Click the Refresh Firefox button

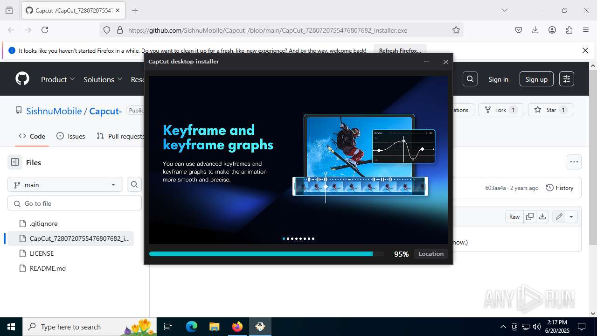[x=400, y=50]
